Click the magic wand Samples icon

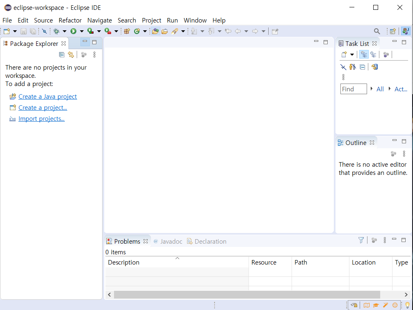click(x=386, y=305)
